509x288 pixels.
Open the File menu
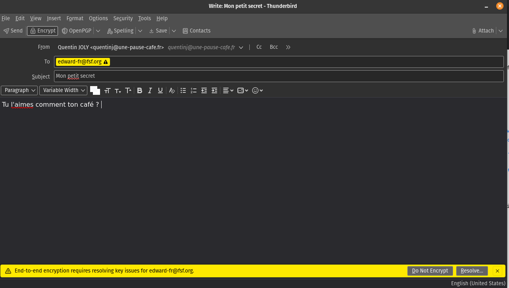pyautogui.click(x=6, y=18)
